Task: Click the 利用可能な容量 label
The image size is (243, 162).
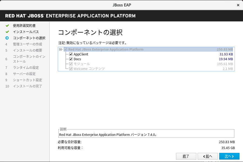Action: (x=70, y=148)
